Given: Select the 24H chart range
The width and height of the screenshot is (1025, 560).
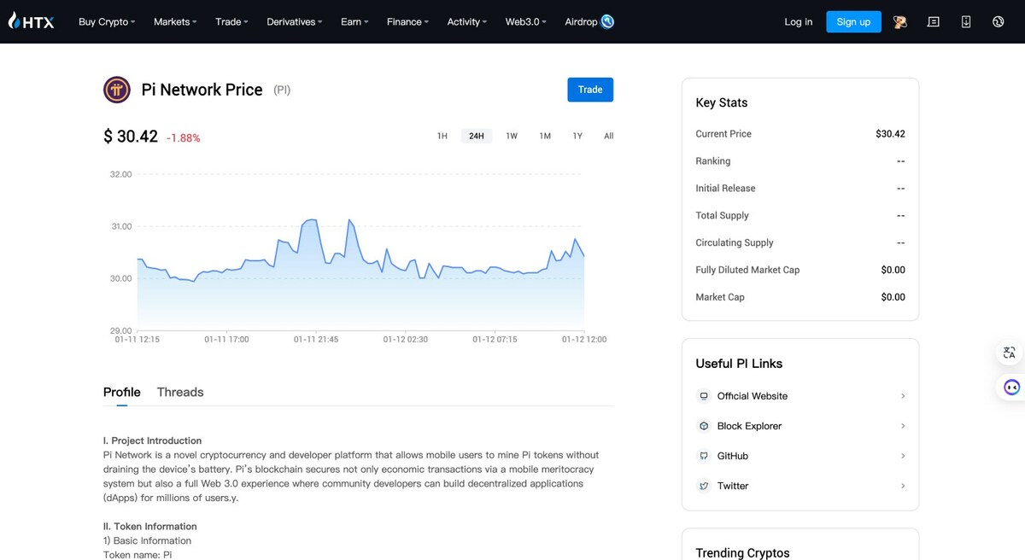Looking at the screenshot, I should click(x=477, y=136).
